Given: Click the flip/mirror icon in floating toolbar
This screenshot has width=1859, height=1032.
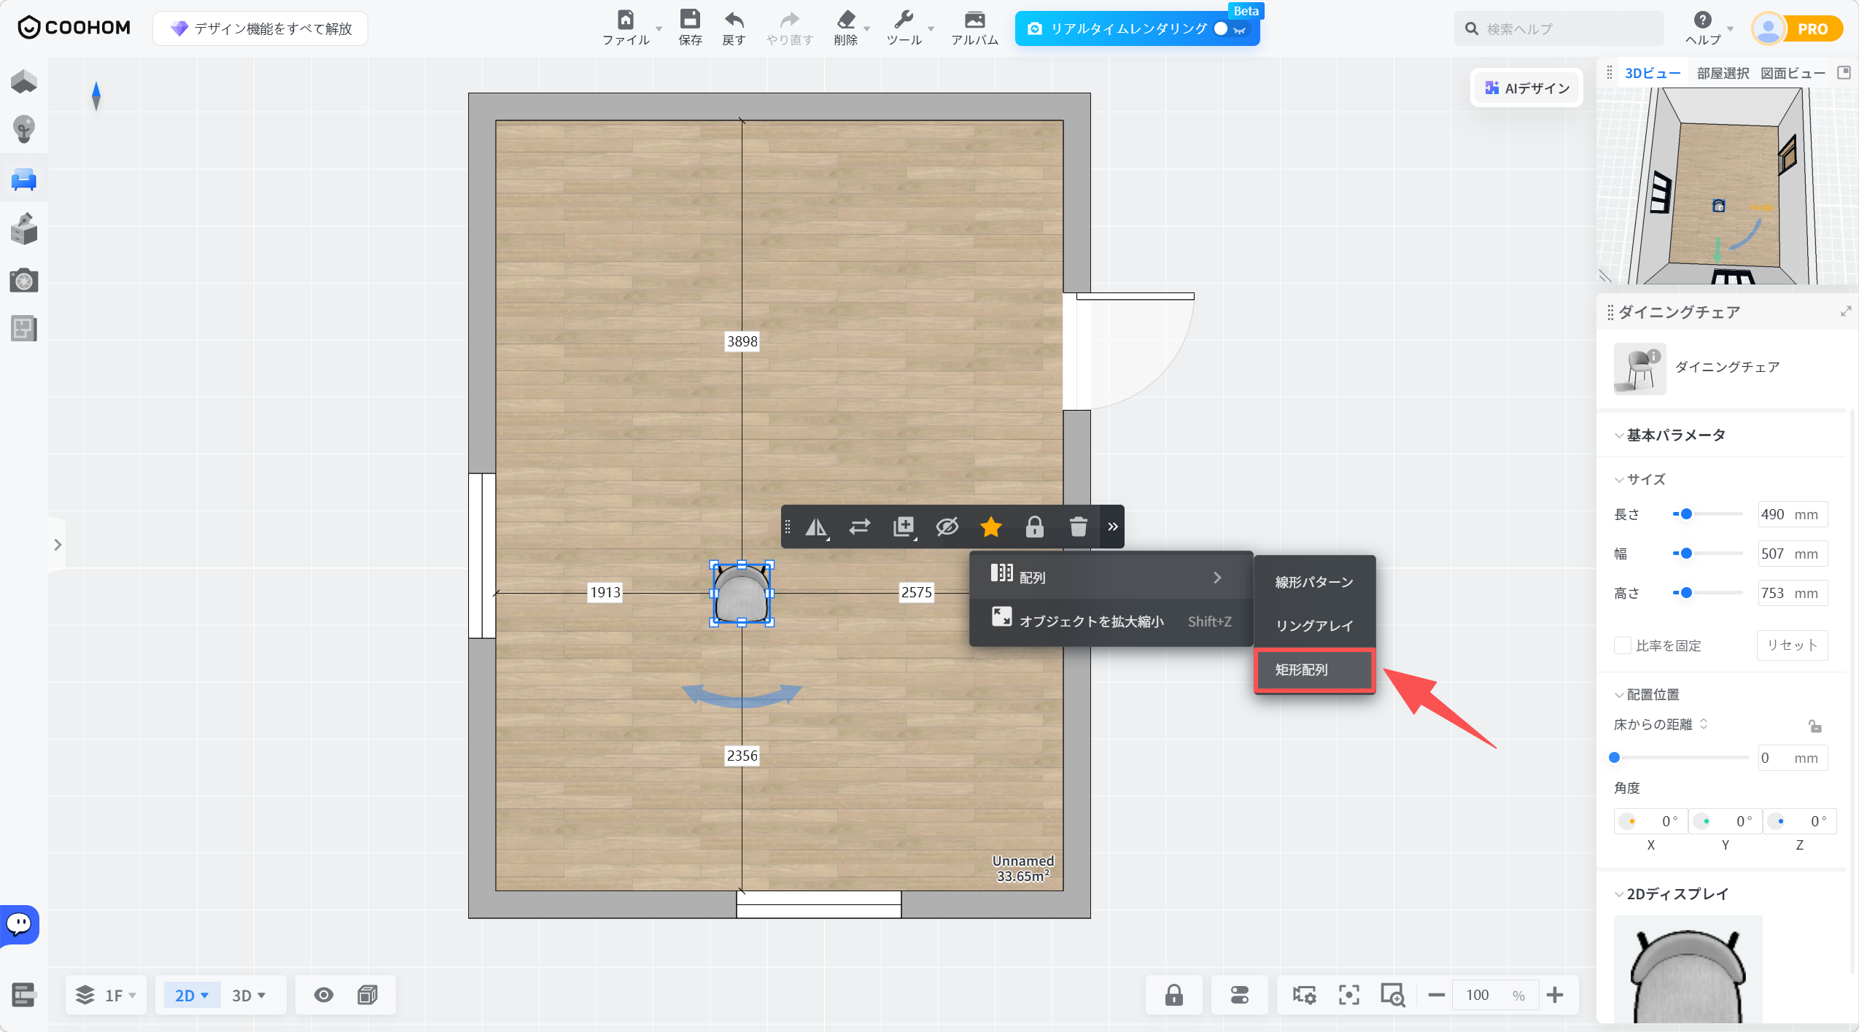Looking at the screenshot, I should pos(816,527).
